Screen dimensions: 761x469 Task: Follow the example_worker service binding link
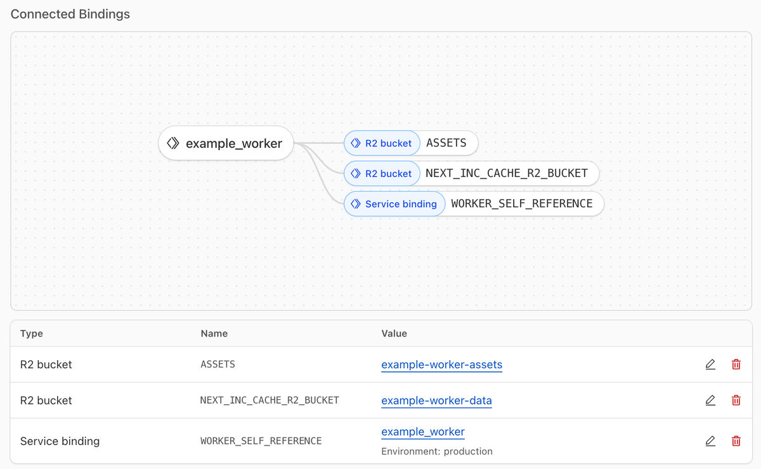tap(422, 432)
